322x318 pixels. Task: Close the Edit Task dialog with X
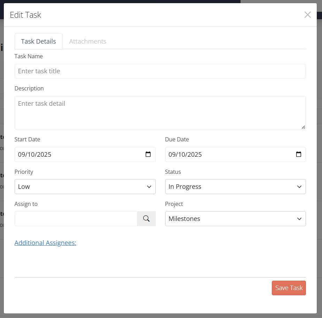307,15
